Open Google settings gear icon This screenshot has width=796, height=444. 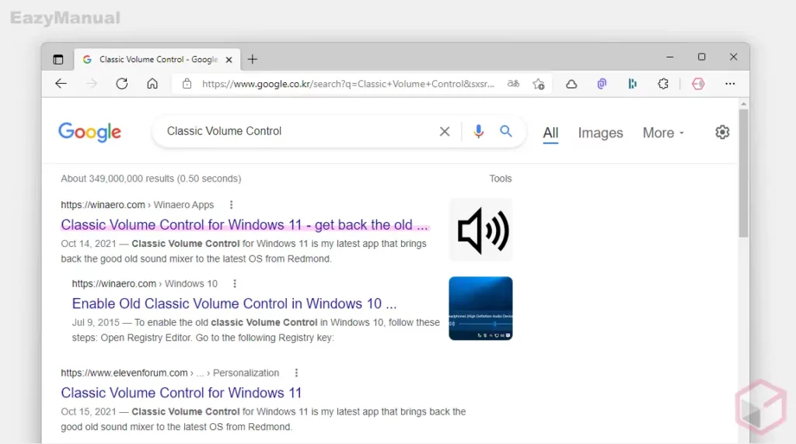point(722,132)
